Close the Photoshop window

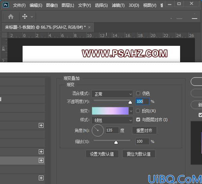pos(192,3)
